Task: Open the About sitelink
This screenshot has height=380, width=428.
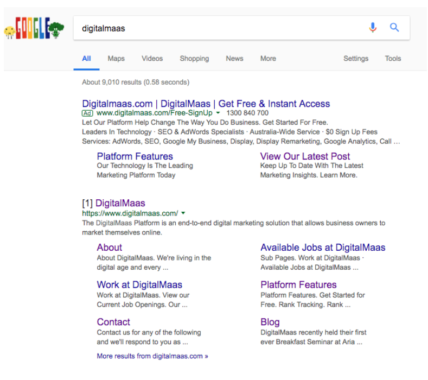Action: 110,248
